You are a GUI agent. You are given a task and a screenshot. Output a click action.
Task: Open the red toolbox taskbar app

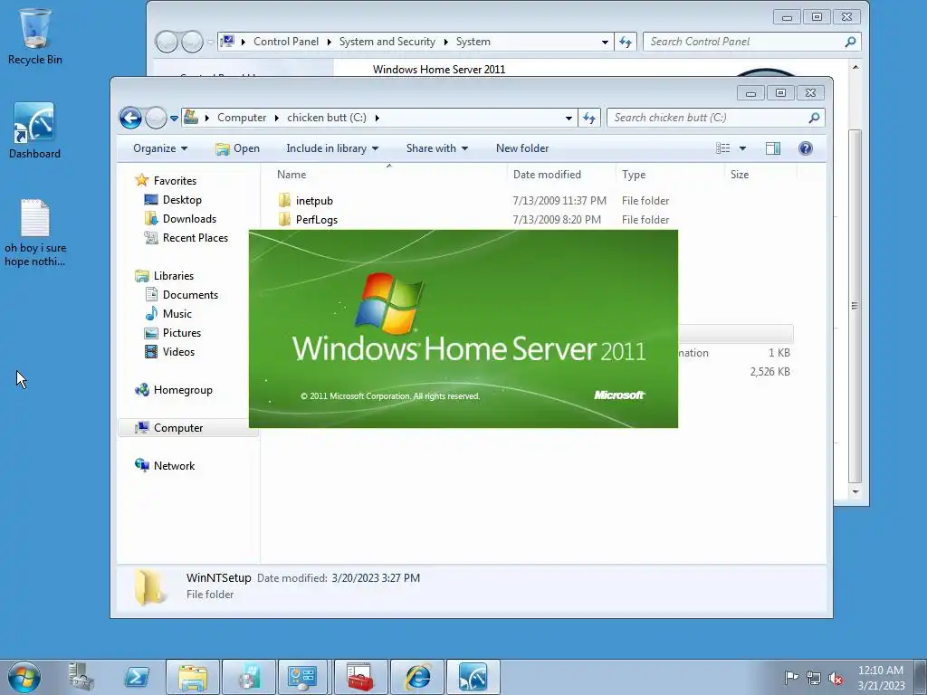click(x=360, y=677)
